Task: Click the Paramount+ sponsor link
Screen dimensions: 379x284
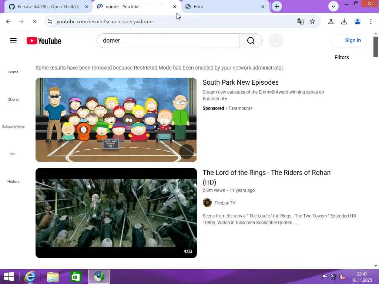Action: pos(241,108)
